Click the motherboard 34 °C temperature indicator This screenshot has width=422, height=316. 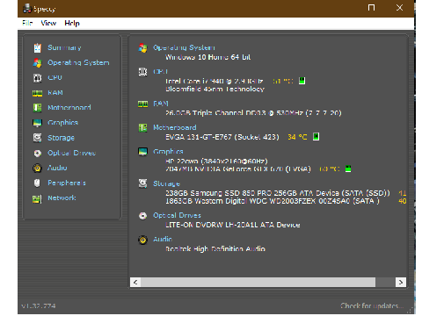click(316, 137)
